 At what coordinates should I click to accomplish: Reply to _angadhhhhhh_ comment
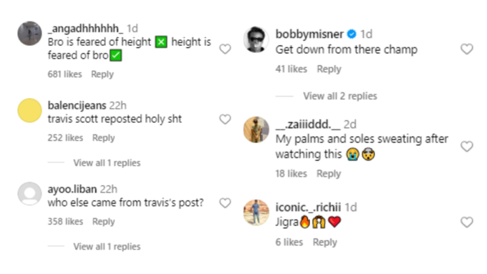tap(102, 74)
